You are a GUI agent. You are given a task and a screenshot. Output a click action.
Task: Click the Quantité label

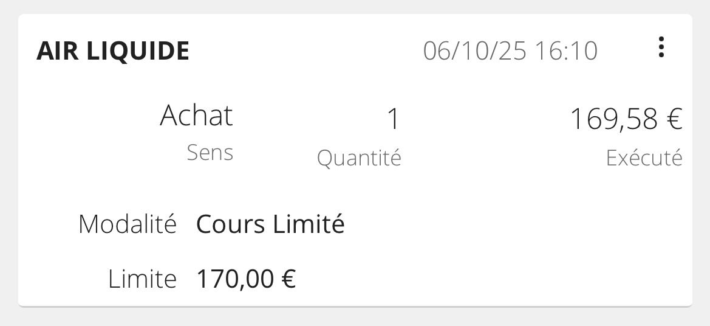click(359, 158)
